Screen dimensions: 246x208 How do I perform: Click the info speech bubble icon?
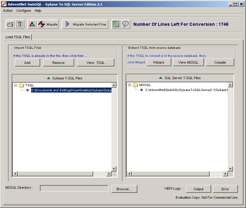point(125,25)
